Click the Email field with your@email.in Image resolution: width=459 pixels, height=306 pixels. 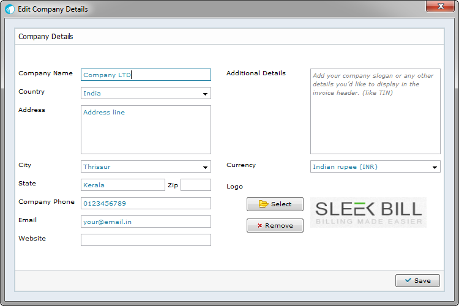146,222
